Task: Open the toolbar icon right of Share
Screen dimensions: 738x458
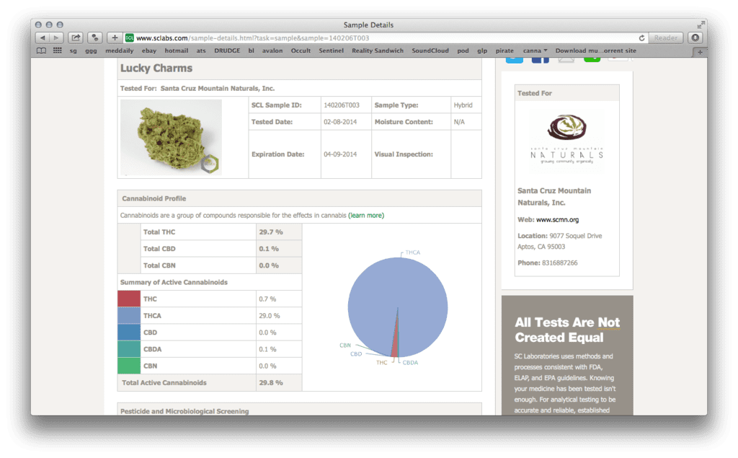Action: tap(94, 38)
